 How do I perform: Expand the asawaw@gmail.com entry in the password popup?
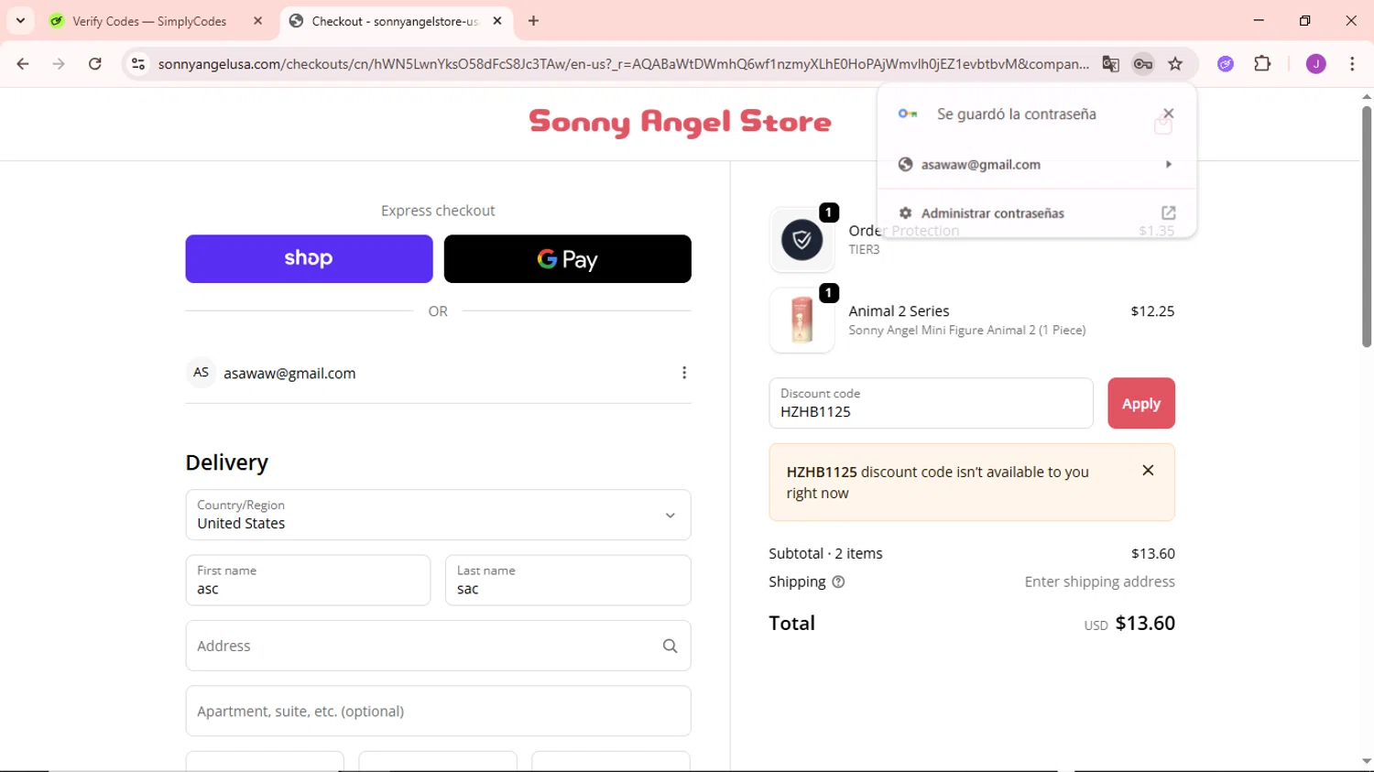(x=1037, y=165)
